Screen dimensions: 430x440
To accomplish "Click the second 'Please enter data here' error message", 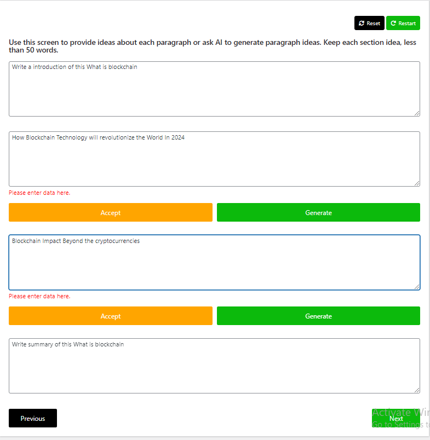I will click(39, 296).
